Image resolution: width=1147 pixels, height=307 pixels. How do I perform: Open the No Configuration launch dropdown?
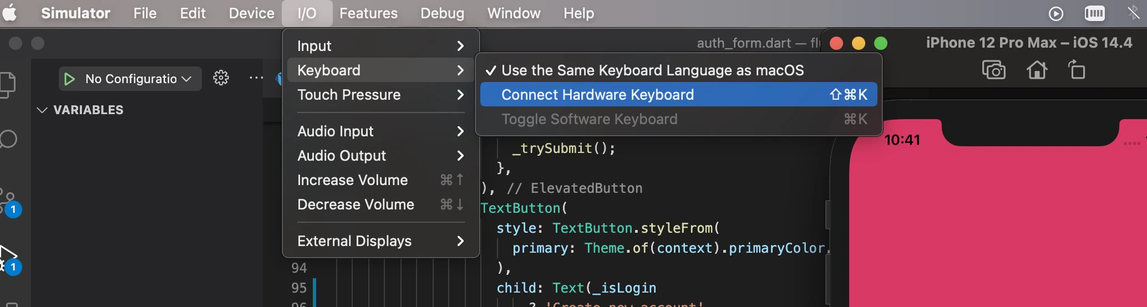139,79
